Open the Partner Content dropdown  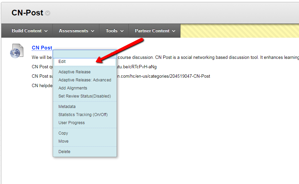point(155,31)
